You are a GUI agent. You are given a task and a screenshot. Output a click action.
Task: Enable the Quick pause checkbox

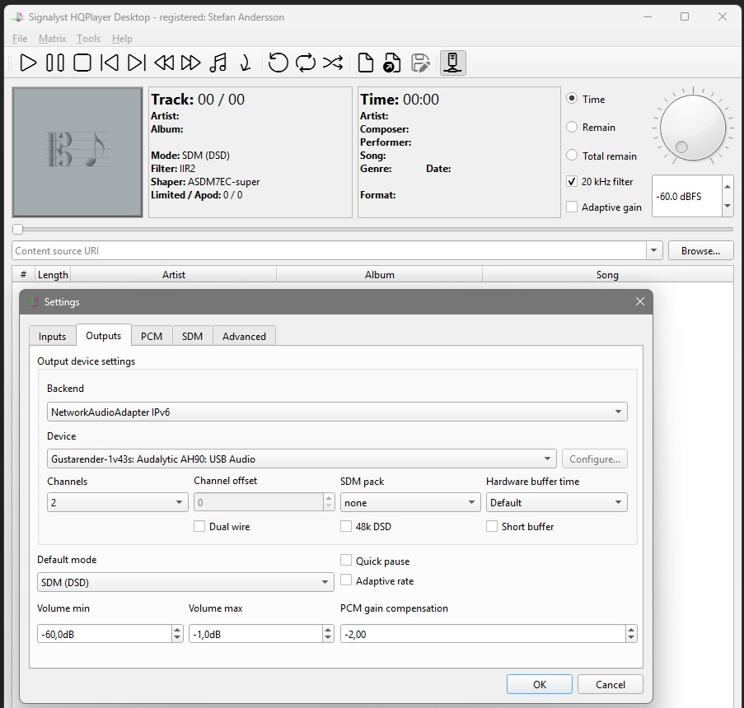point(346,561)
